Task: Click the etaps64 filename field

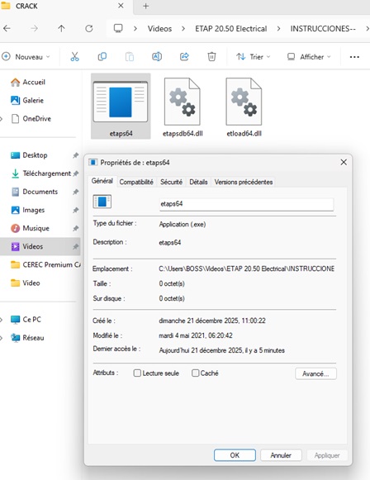Action: tap(246, 204)
